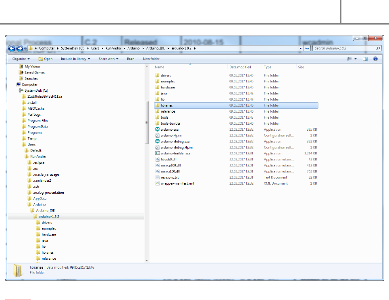Viewport: 389px width, 300px height.
Task: Click the search magnifier icon
Action: 378,48
